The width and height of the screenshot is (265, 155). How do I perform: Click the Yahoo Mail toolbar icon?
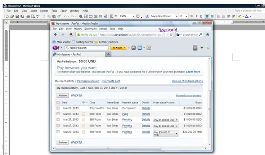click(140, 48)
